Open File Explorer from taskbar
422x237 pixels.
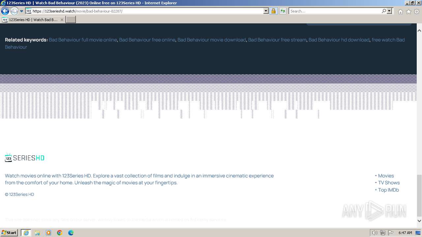[x=37, y=233]
